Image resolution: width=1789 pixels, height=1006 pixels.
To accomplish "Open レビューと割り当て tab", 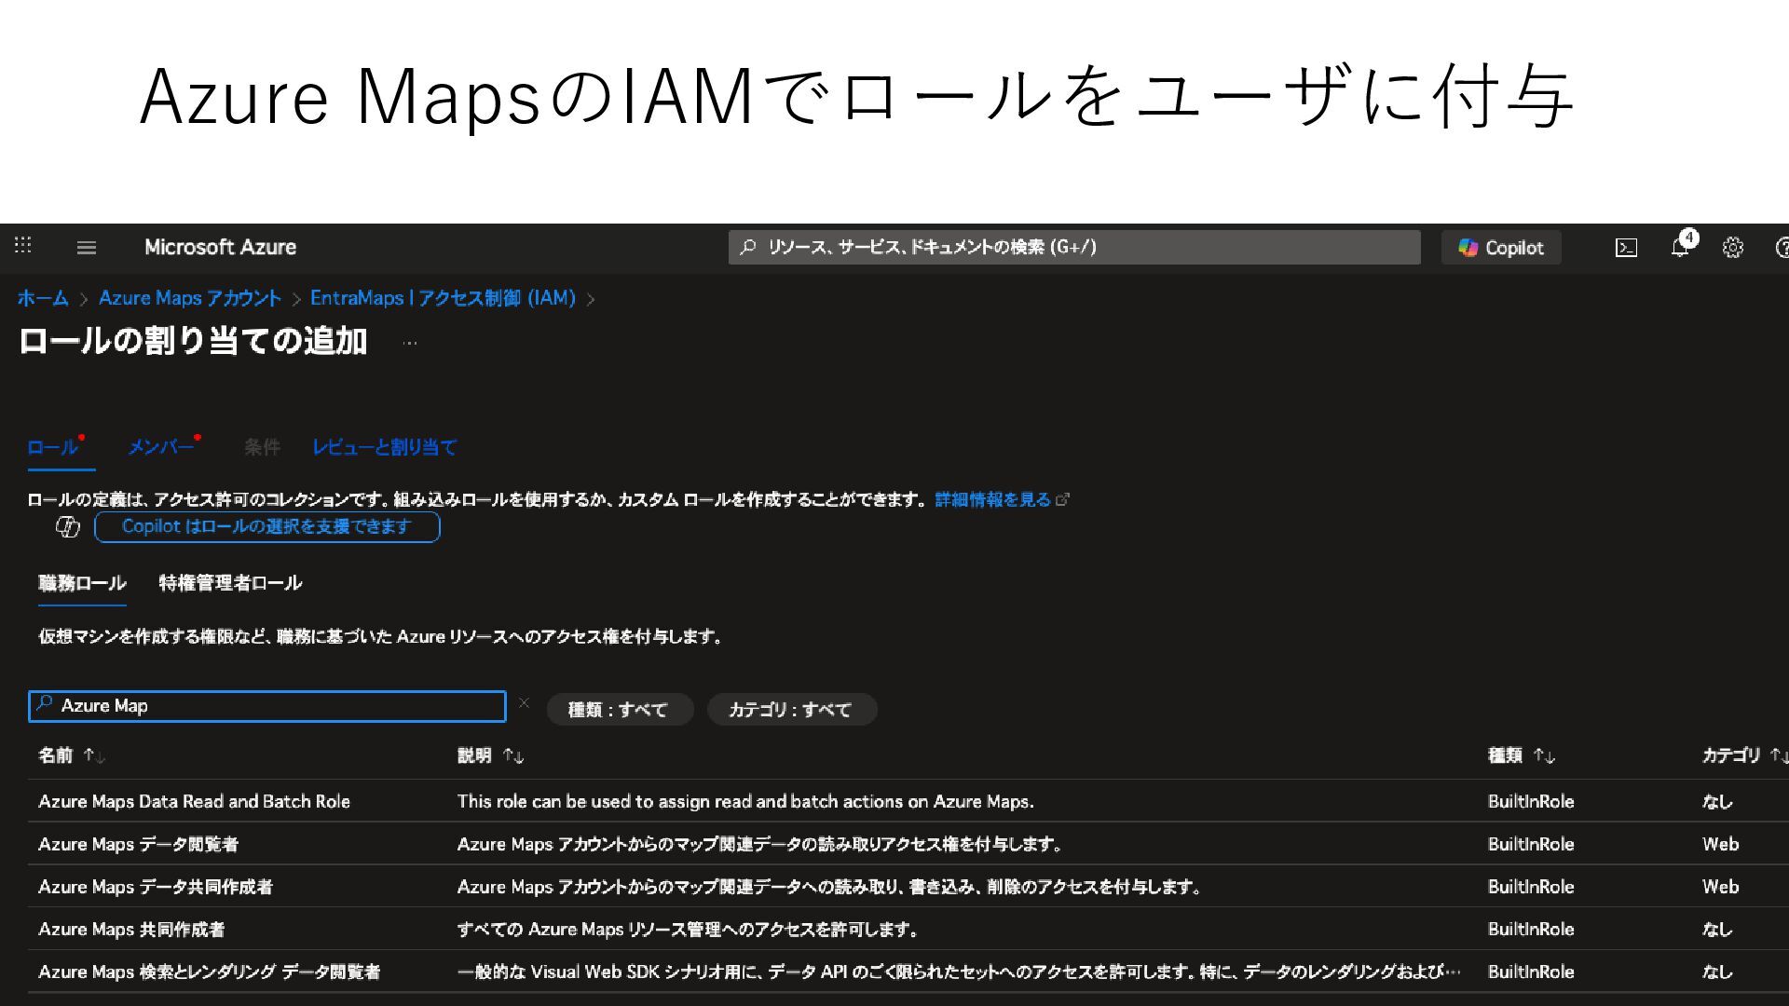I will (x=384, y=448).
